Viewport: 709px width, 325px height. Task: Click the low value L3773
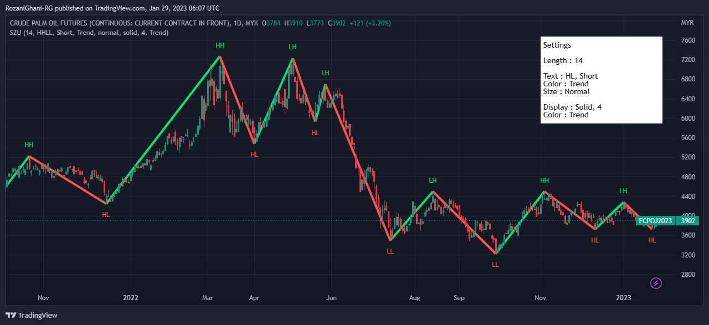pyautogui.click(x=315, y=23)
